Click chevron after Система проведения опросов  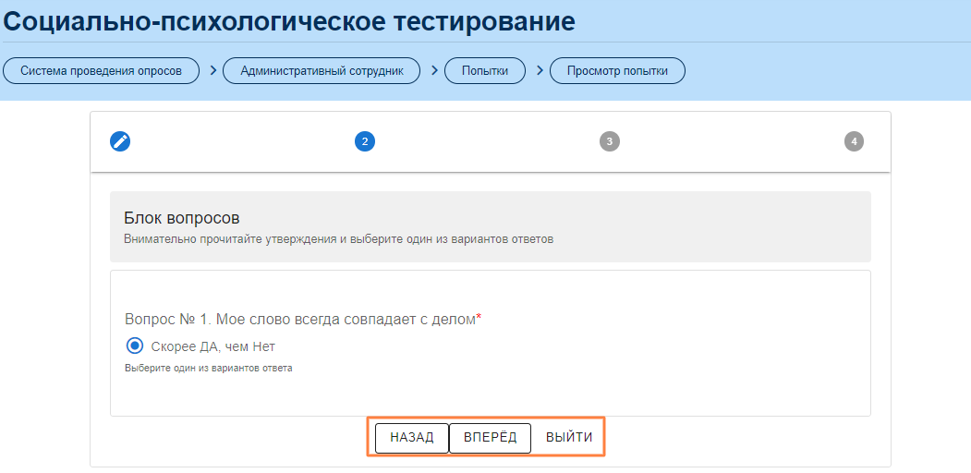(212, 70)
